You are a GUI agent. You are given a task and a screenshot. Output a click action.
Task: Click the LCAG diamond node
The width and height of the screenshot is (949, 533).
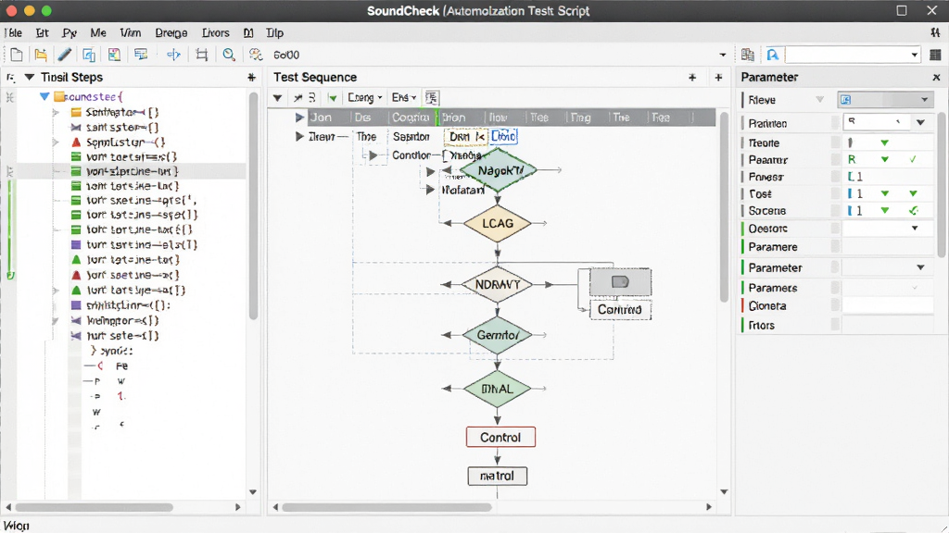[x=498, y=224]
